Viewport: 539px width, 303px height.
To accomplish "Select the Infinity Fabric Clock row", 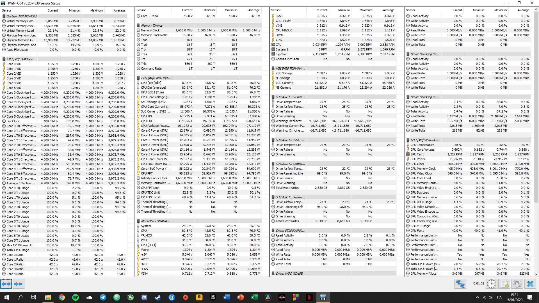I will pyautogui.click(x=198, y=178).
